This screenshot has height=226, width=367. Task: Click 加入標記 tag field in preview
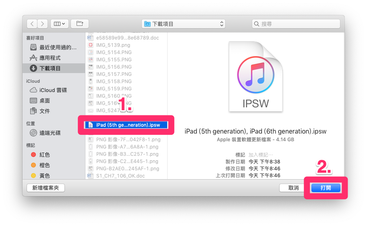pyautogui.click(x=261, y=155)
